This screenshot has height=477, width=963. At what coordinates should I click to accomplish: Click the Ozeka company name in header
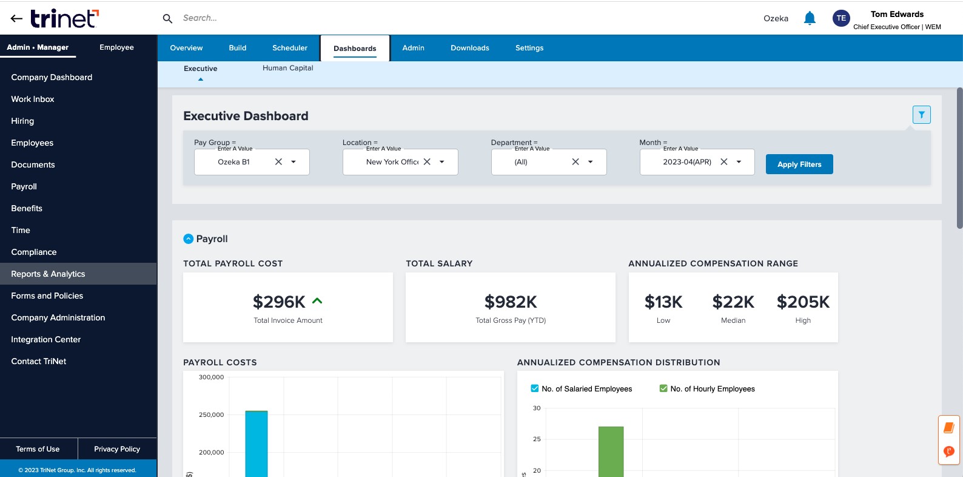point(776,18)
